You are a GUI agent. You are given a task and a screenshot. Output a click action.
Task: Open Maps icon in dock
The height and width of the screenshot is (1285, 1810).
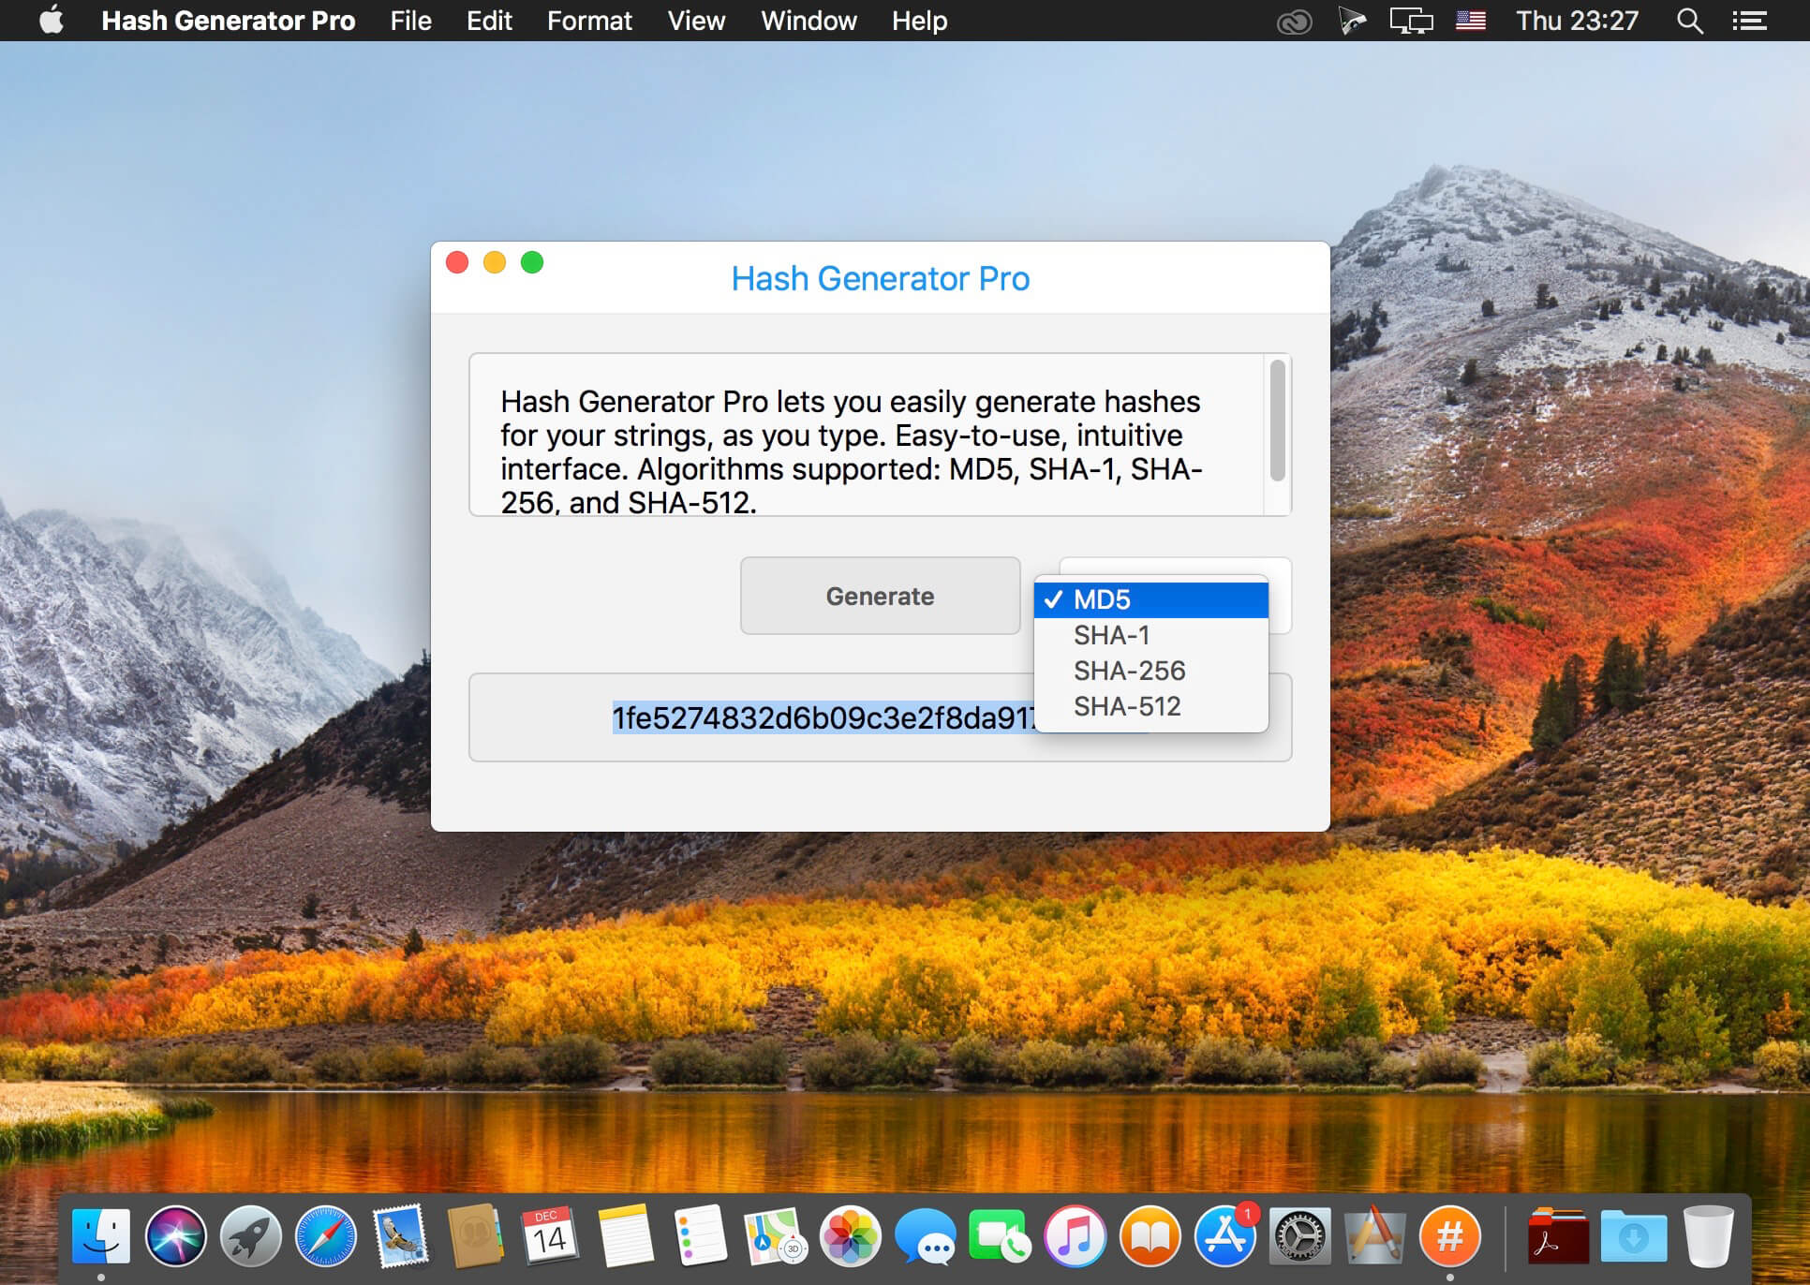(x=775, y=1236)
